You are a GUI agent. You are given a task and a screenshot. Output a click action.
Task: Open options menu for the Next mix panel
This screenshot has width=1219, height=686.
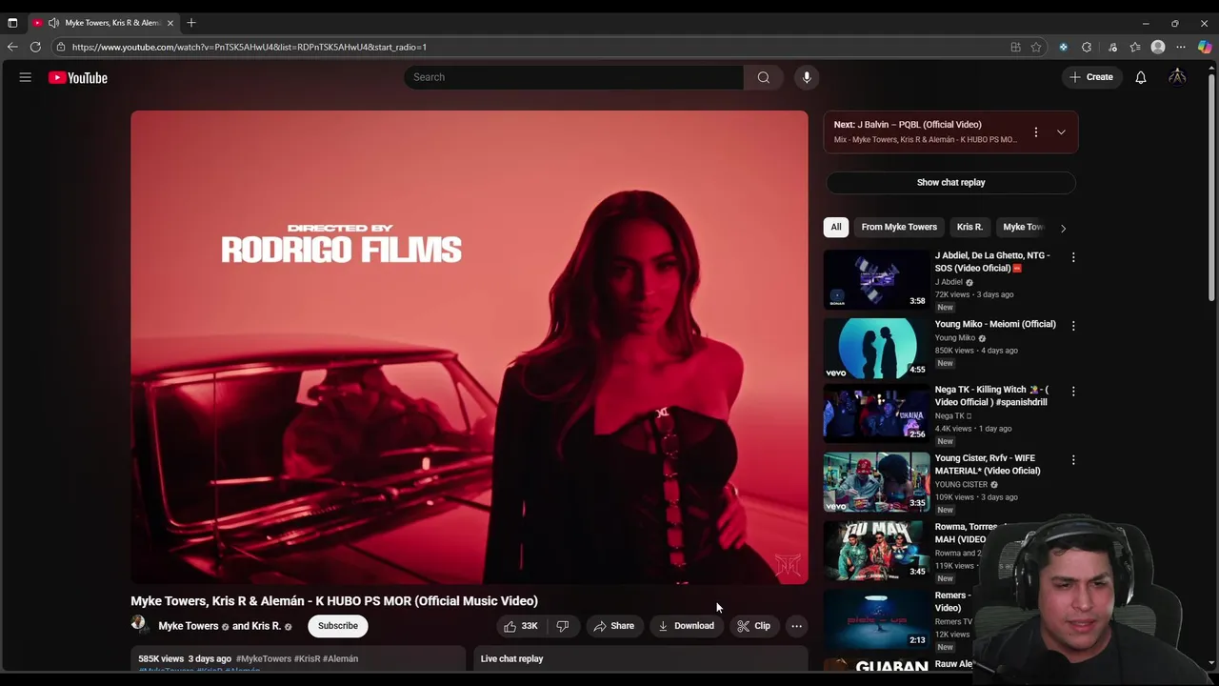coord(1036,132)
